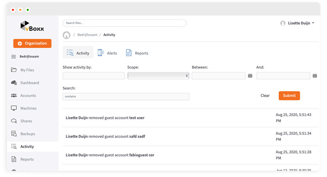Switch to the Reports tab
The height and width of the screenshot is (177, 327).
pyautogui.click(x=137, y=53)
